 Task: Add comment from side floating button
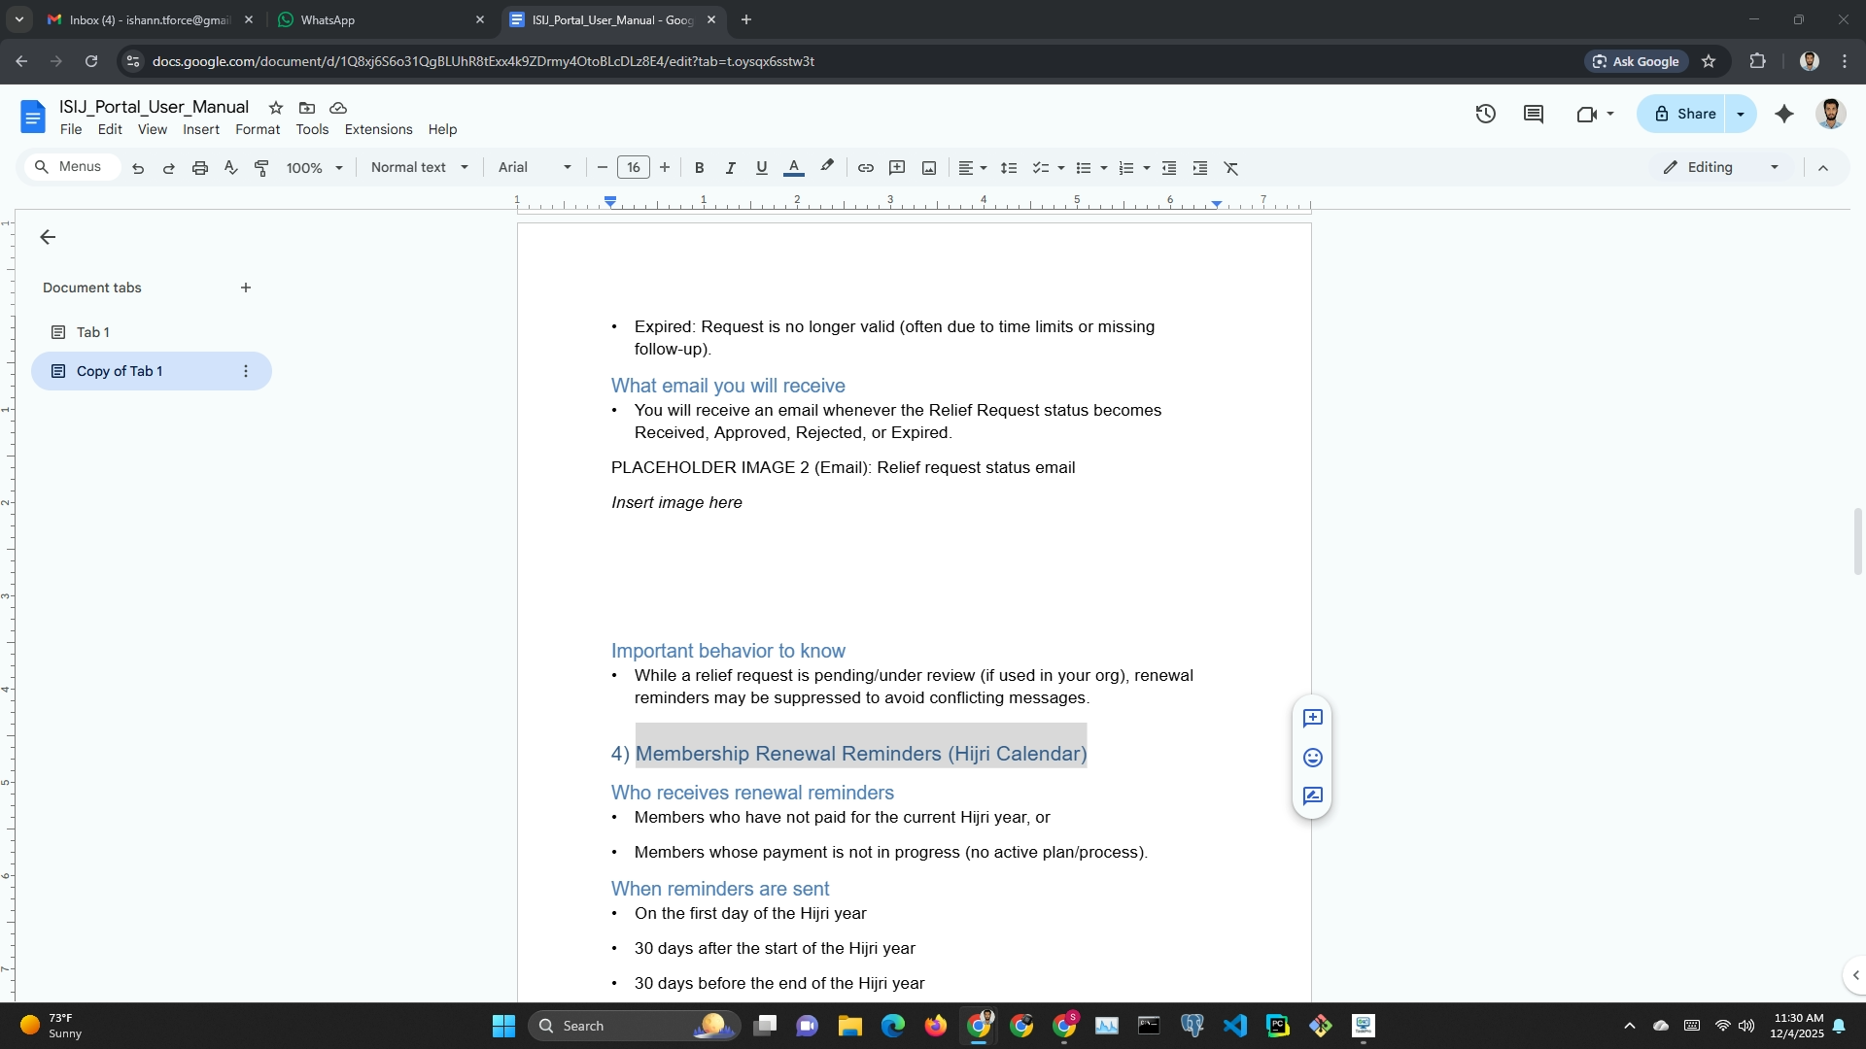click(x=1312, y=718)
